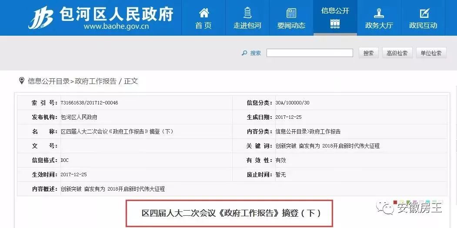The width and height of the screenshot is (457, 228).
Task: Click 内容分类 value 信息公开目录>政府工作报告
Action: [x=308, y=131]
